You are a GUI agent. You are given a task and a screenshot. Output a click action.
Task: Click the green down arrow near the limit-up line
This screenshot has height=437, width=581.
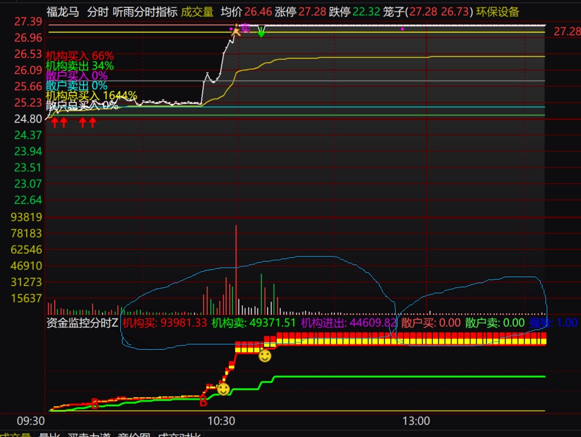(x=261, y=33)
